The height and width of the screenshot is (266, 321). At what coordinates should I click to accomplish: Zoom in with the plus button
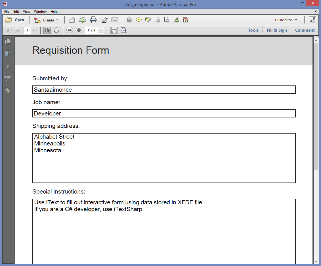coord(79,30)
